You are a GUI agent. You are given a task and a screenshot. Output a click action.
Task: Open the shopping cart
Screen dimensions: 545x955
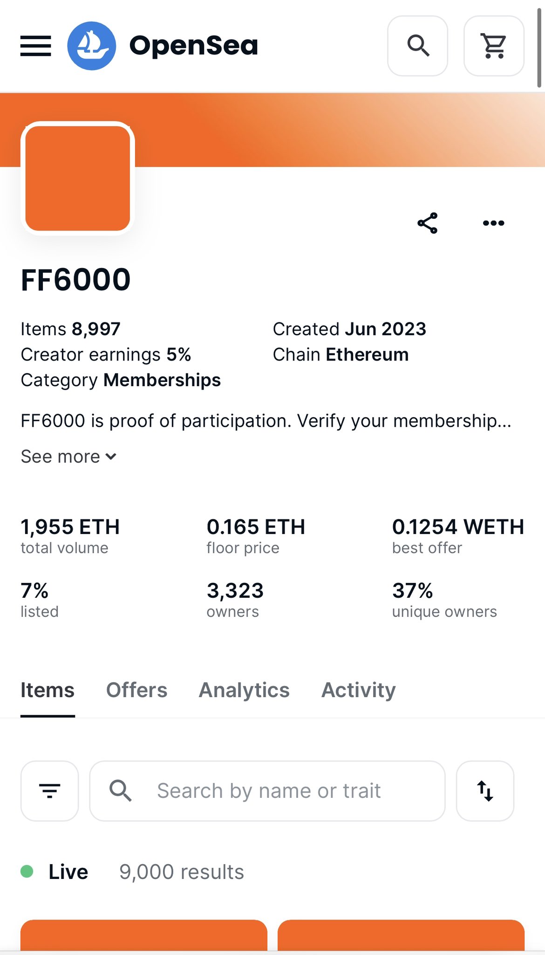tap(494, 46)
